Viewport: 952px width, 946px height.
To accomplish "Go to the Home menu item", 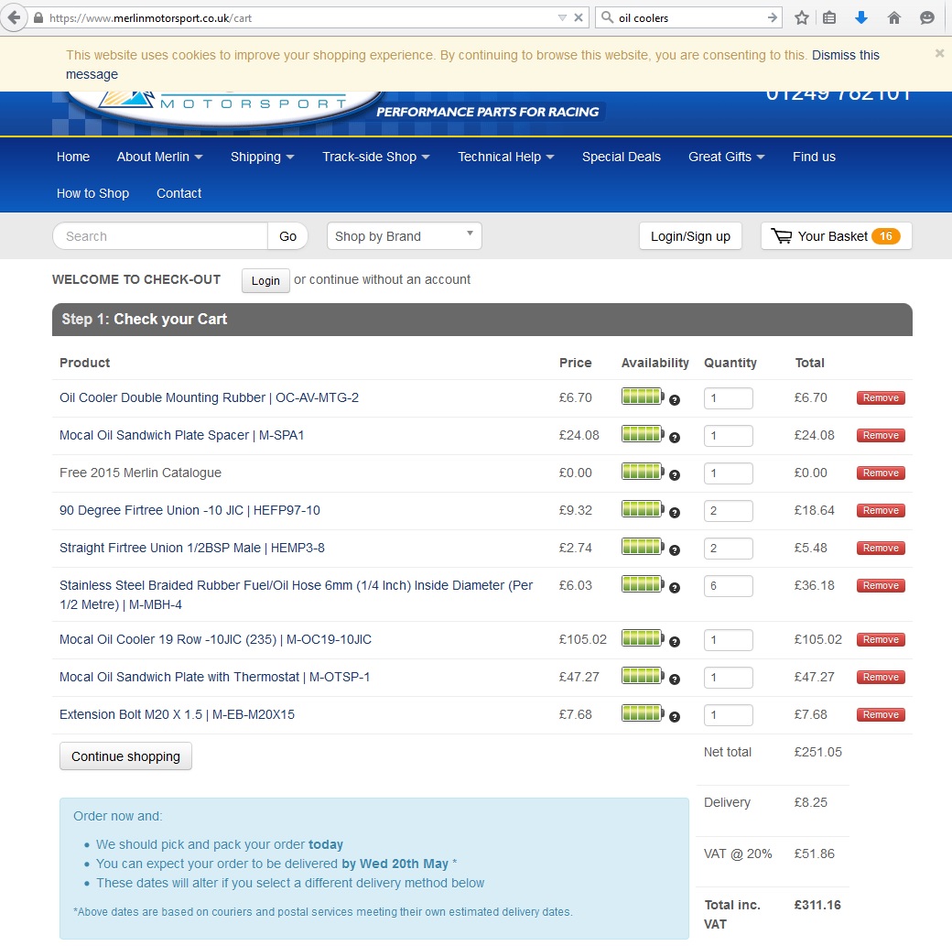I will click(x=73, y=157).
